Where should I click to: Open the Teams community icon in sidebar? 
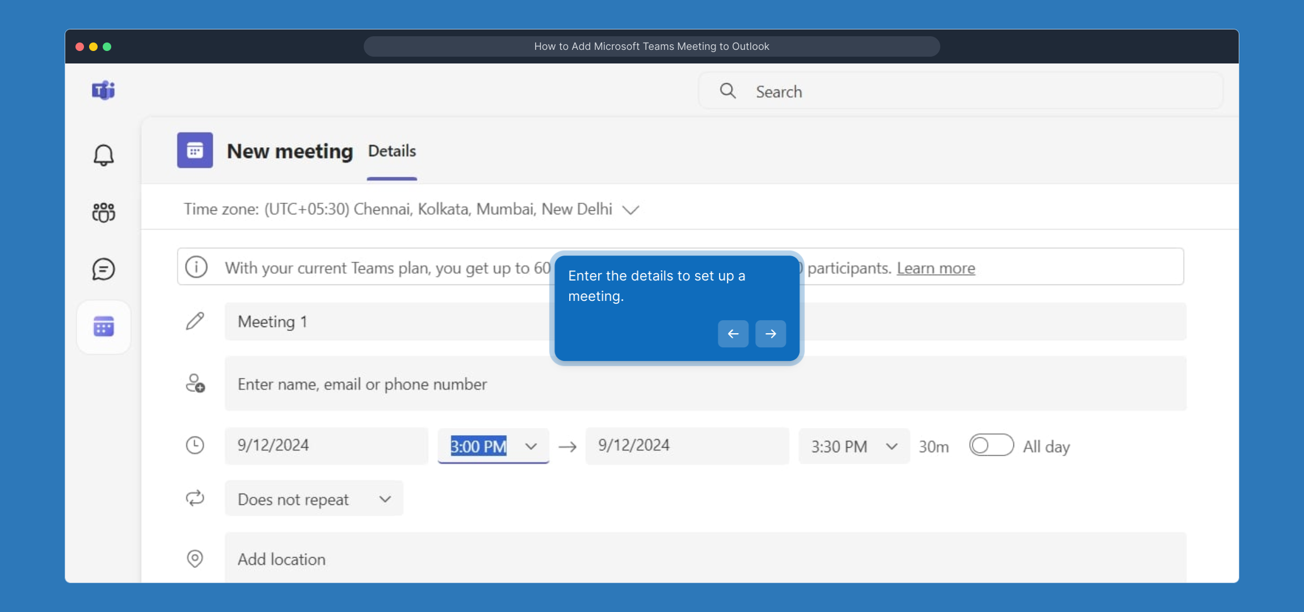(x=103, y=212)
